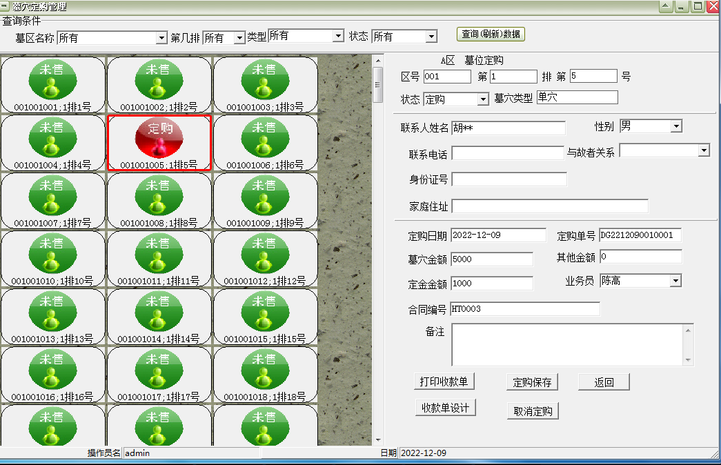Click the 其他金额 field
Viewport: 721px width, 465px height.
pos(641,257)
